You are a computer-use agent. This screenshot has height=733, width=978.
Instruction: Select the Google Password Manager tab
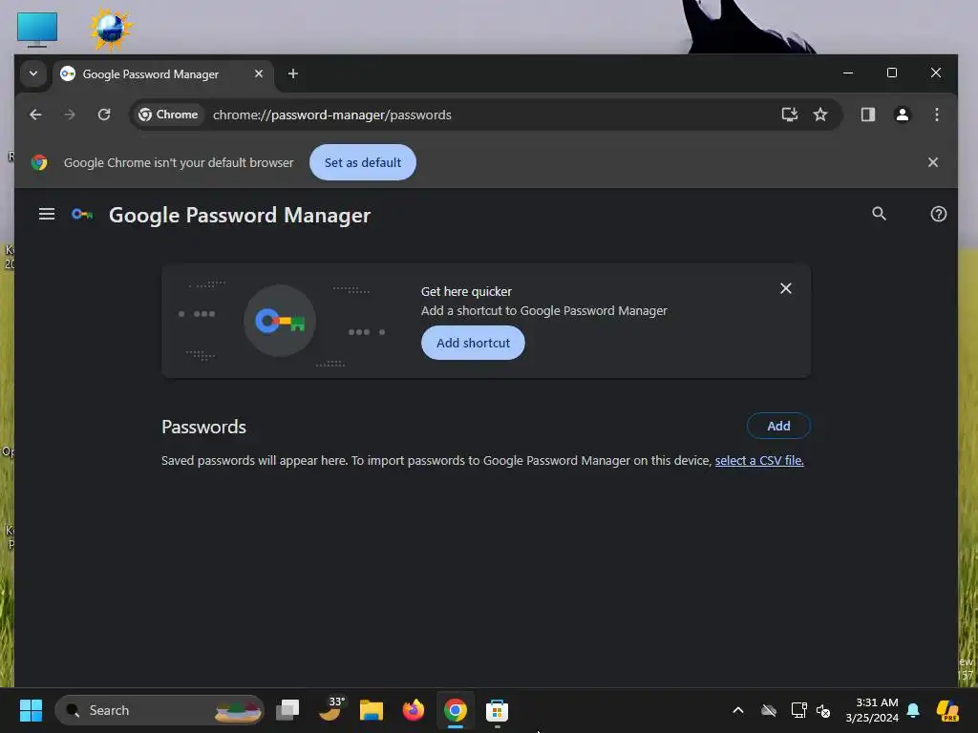163,74
